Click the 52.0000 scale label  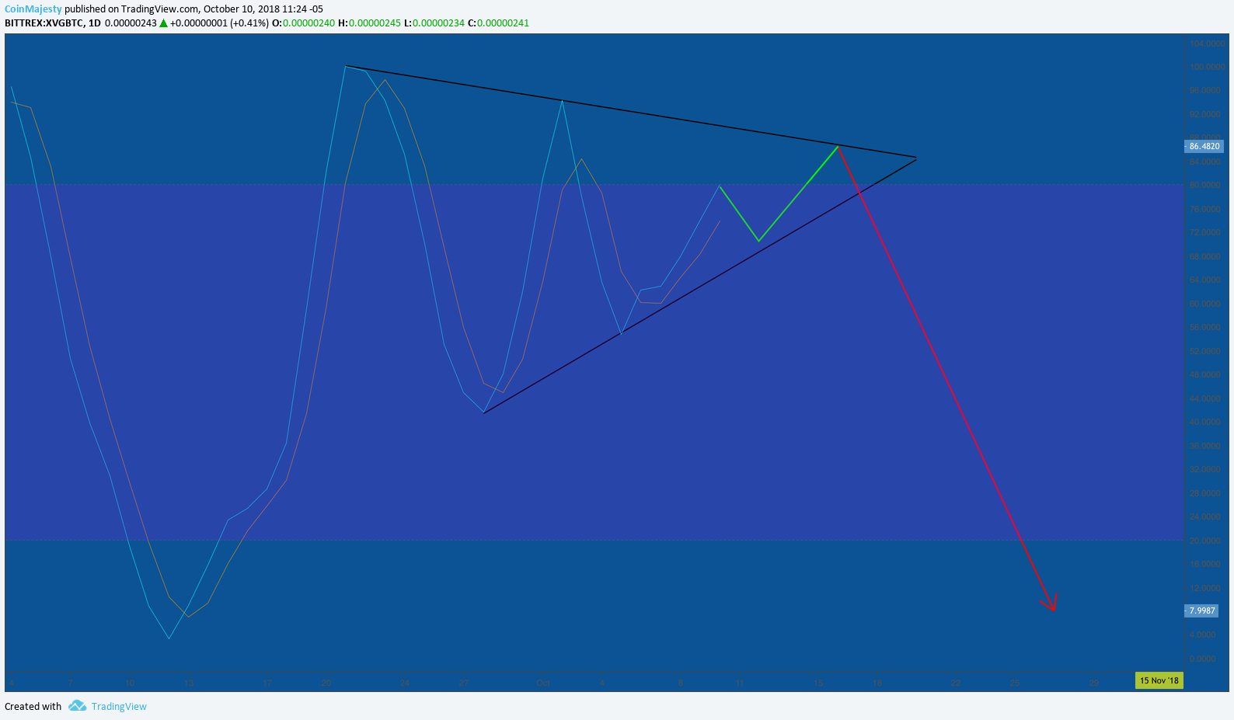click(x=1204, y=351)
